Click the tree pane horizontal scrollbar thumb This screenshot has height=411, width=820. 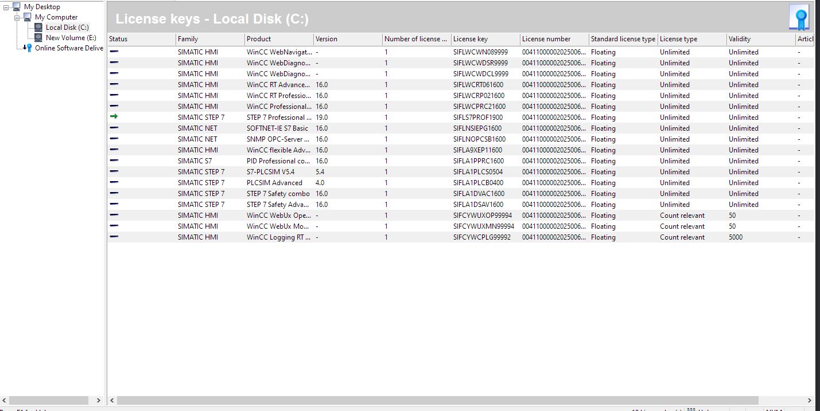49,400
